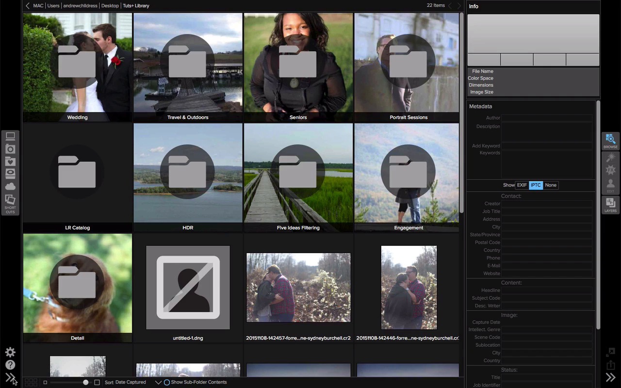Click the Send to external editor icon

click(x=610, y=352)
